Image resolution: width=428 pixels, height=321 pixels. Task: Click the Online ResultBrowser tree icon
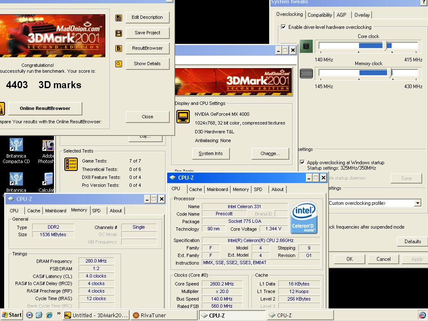pos(2,109)
